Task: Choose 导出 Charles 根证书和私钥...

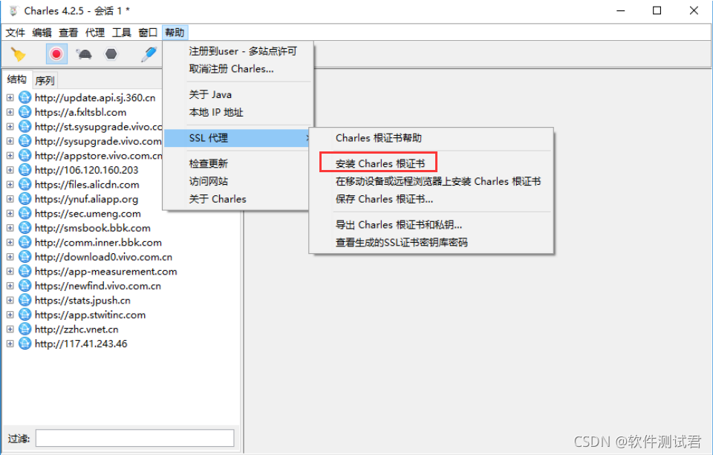Action: click(398, 225)
